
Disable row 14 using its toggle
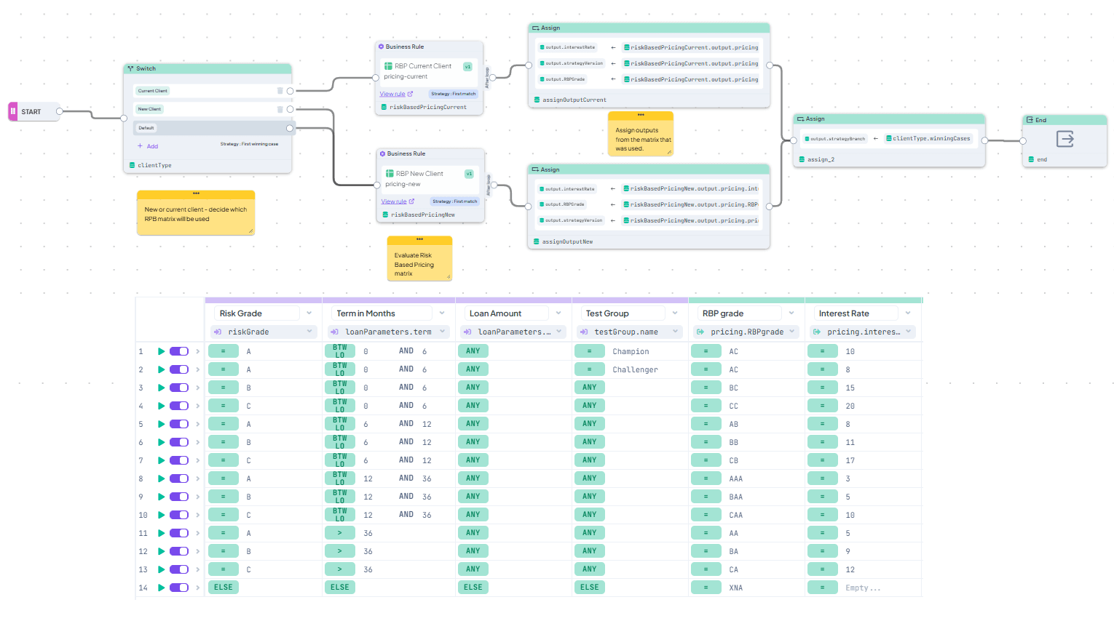179,588
